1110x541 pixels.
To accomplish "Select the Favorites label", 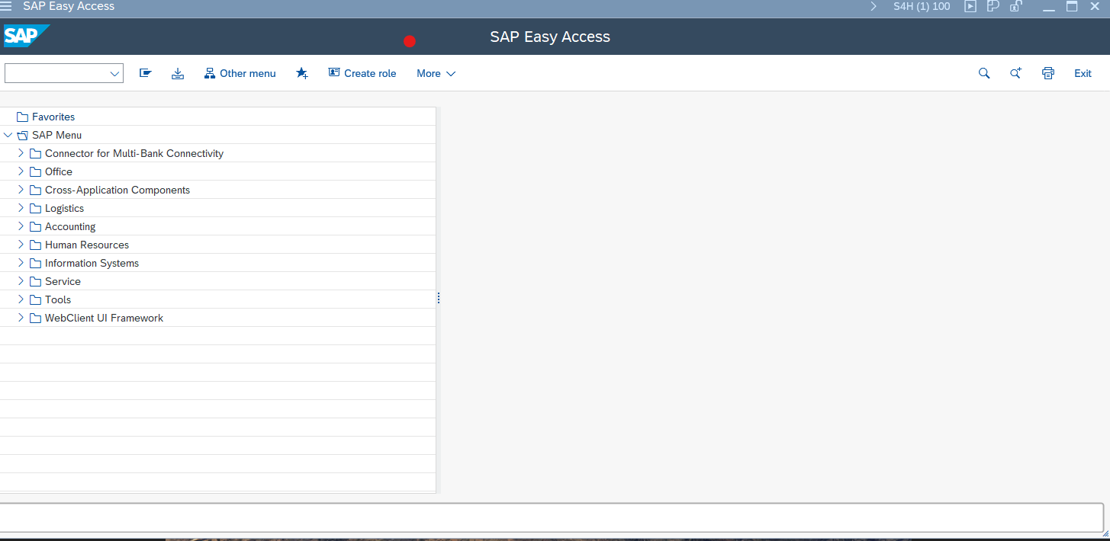I will tap(53, 117).
